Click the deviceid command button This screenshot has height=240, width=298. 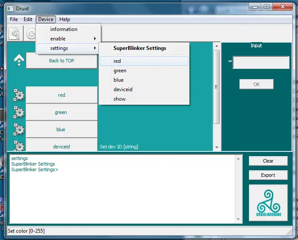click(61, 145)
